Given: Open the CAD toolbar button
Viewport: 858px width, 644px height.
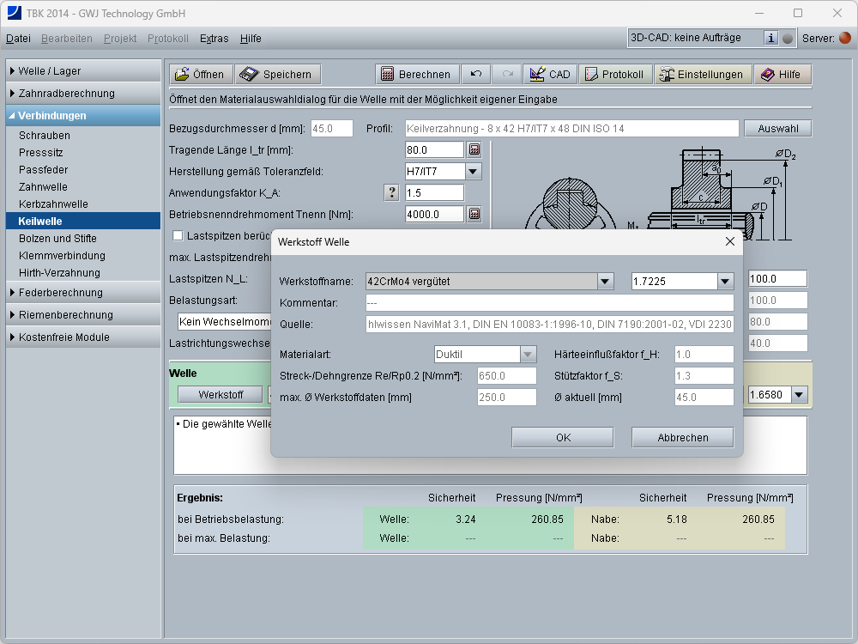Looking at the screenshot, I should click(x=550, y=74).
